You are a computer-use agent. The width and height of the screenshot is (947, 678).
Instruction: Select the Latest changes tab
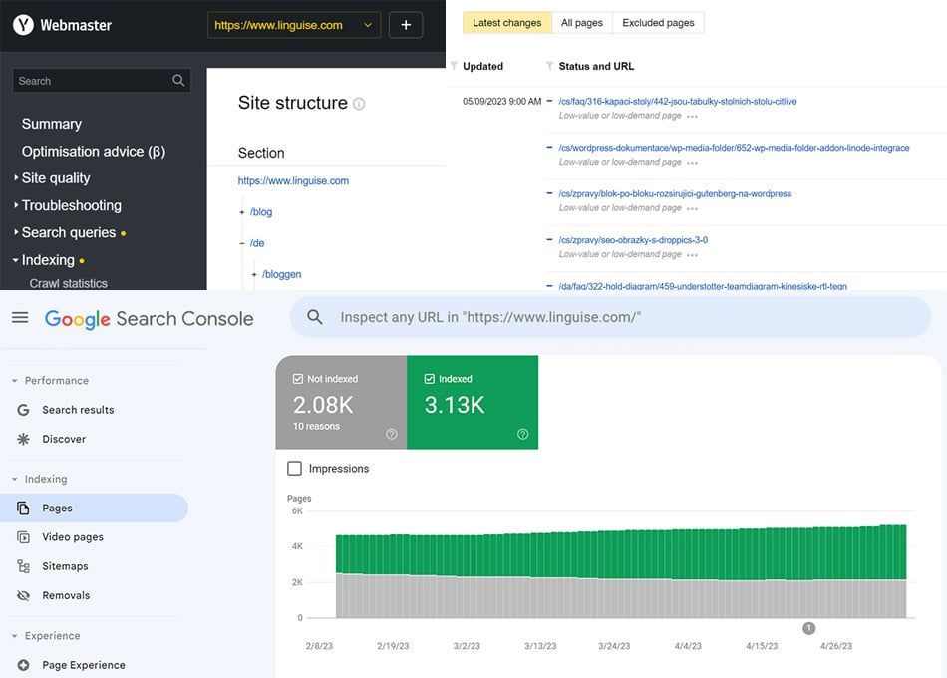[x=506, y=23]
